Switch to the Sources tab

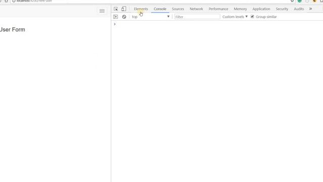click(x=178, y=9)
